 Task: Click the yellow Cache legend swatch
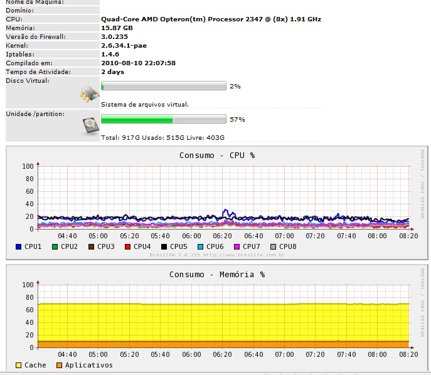click(18, 365)
